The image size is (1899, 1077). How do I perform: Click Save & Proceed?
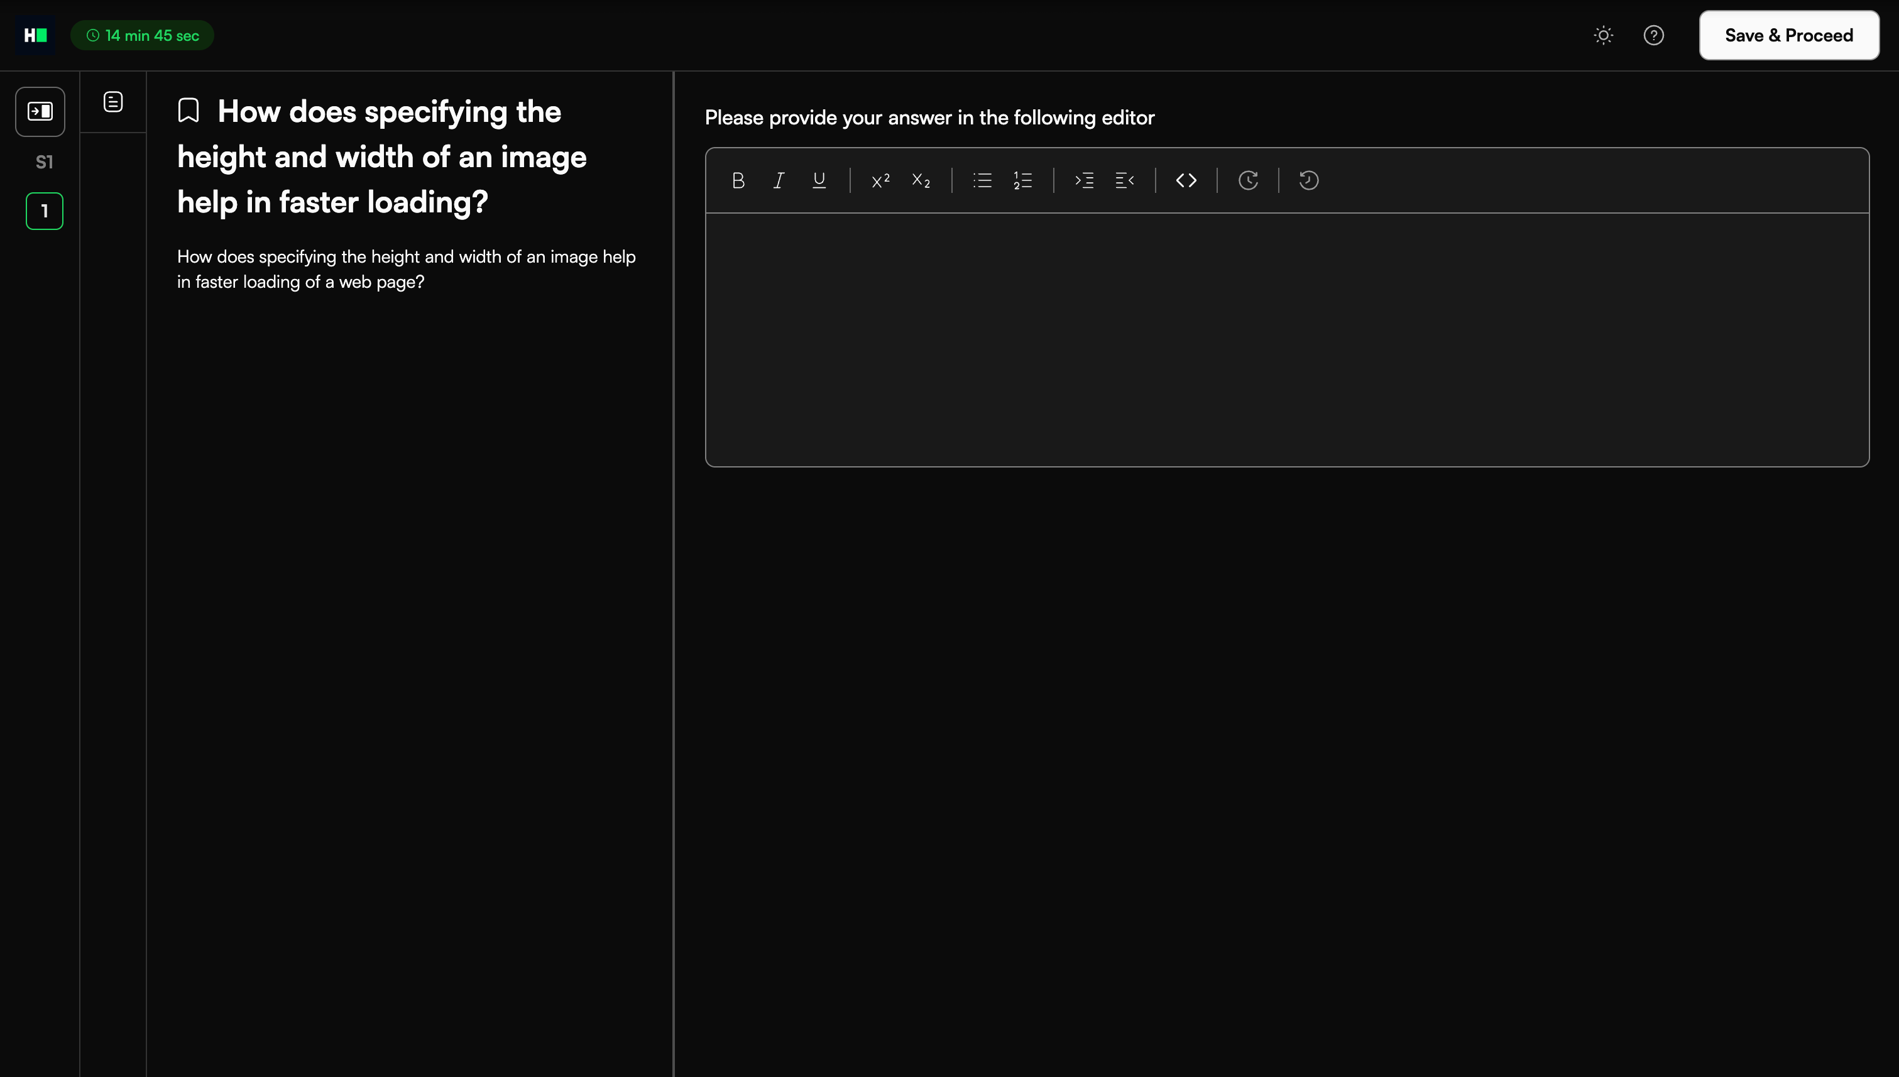pos(1788,36)
